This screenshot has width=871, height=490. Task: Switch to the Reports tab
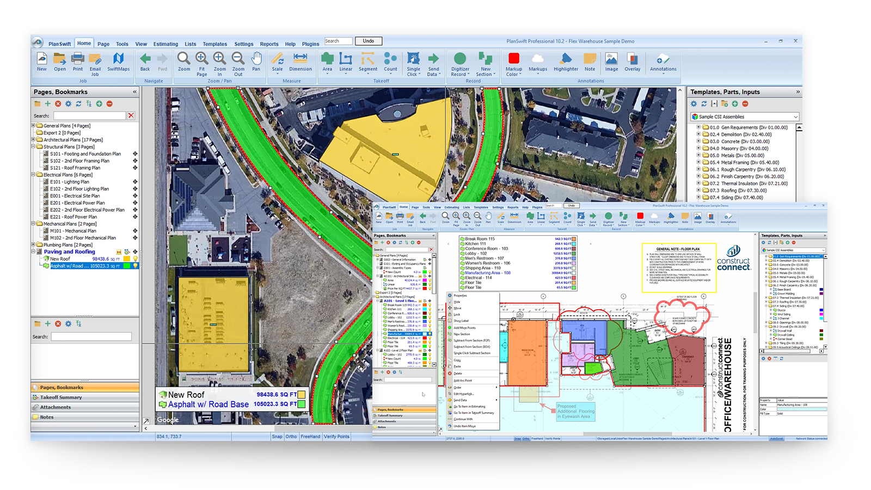point(269,44)
